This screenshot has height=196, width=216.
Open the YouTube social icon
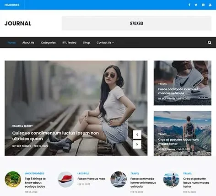coord(210,5)
